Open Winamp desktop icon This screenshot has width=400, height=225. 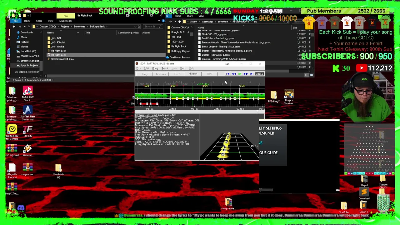[x=27, y=150]
